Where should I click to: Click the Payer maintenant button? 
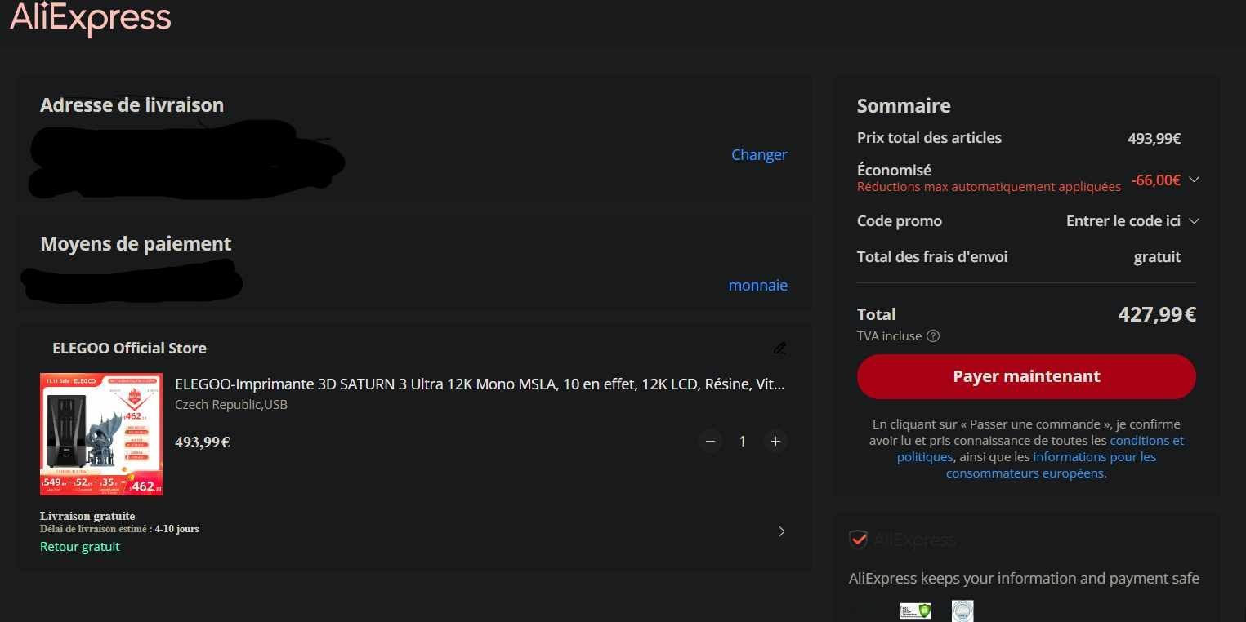tap(1026, 376)
